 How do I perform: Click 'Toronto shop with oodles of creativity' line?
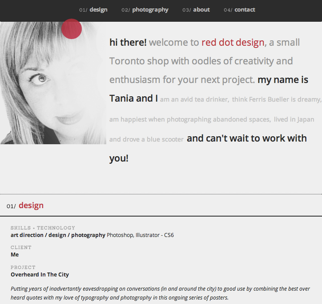coord(191,61)
